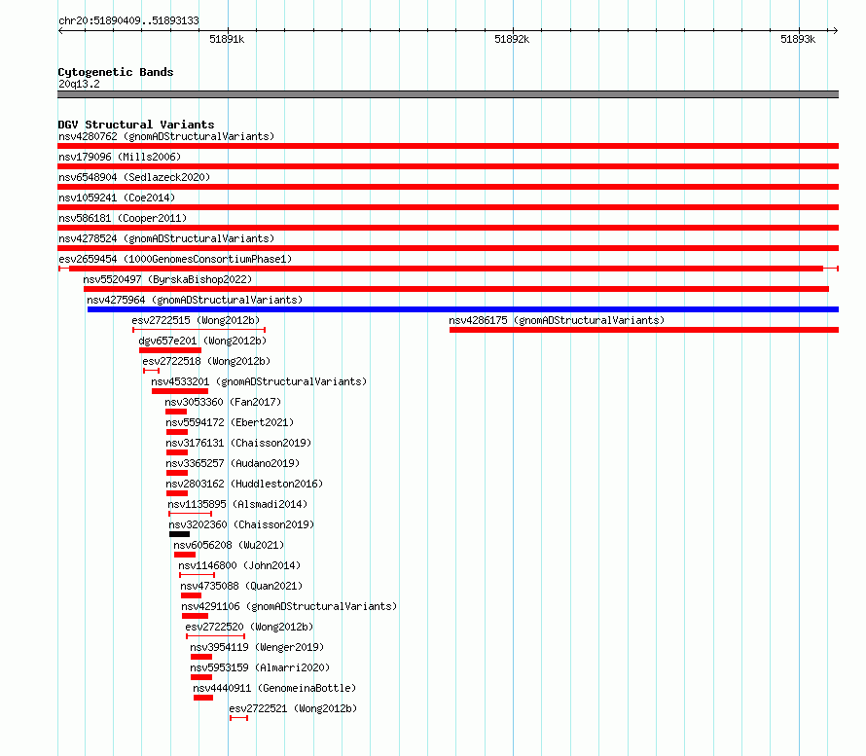Click the red bar under dgv657e201
This screenshot has width=866, height=756.
tap(170, 350)
